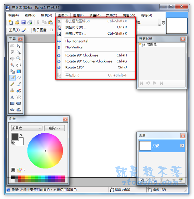194x199 pixels.
Task: Choose Rotate 180° menu entry
Action: [95, 68]
